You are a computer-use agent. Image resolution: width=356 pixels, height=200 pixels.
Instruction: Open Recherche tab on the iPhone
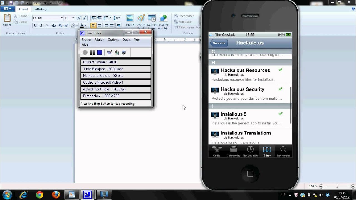[283, 151]
